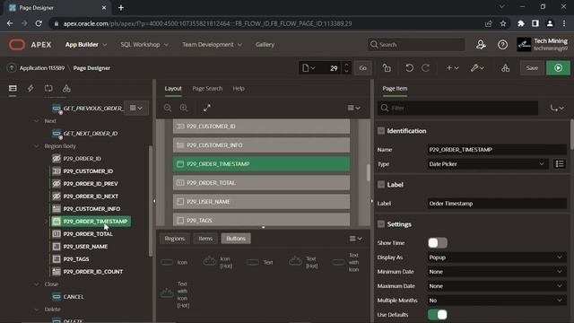This screenshot has width=574, height=323.
Task: Open the Type Date Picker dropdown
Action: coord(487,164)
